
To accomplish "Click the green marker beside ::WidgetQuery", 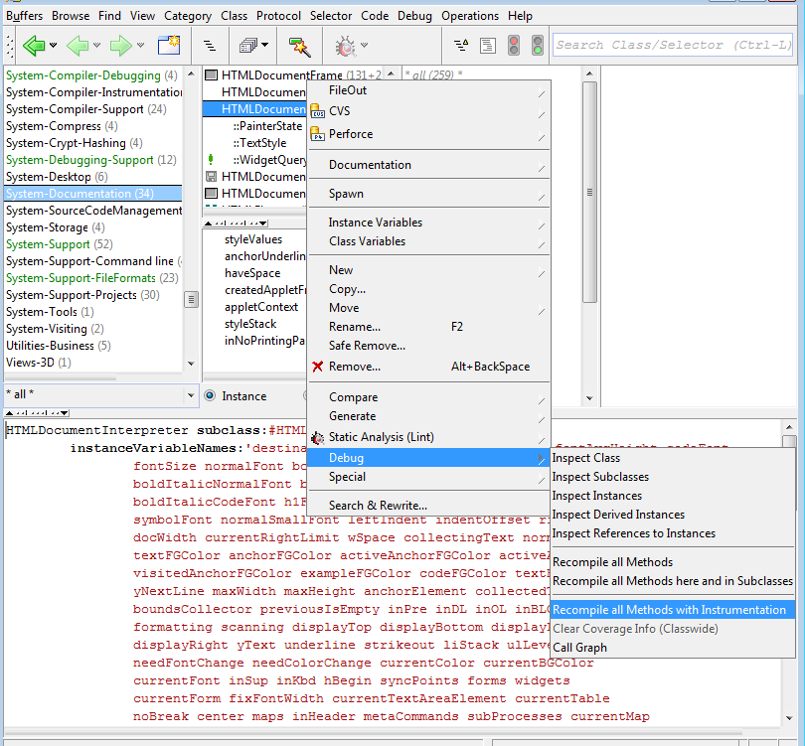I will pyautogui.click(x=211, y=160).
